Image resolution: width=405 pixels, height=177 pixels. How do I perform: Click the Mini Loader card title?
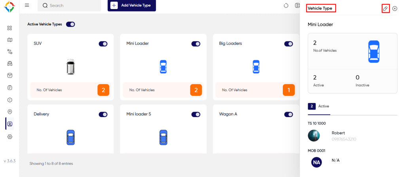(x=138, y=43)
